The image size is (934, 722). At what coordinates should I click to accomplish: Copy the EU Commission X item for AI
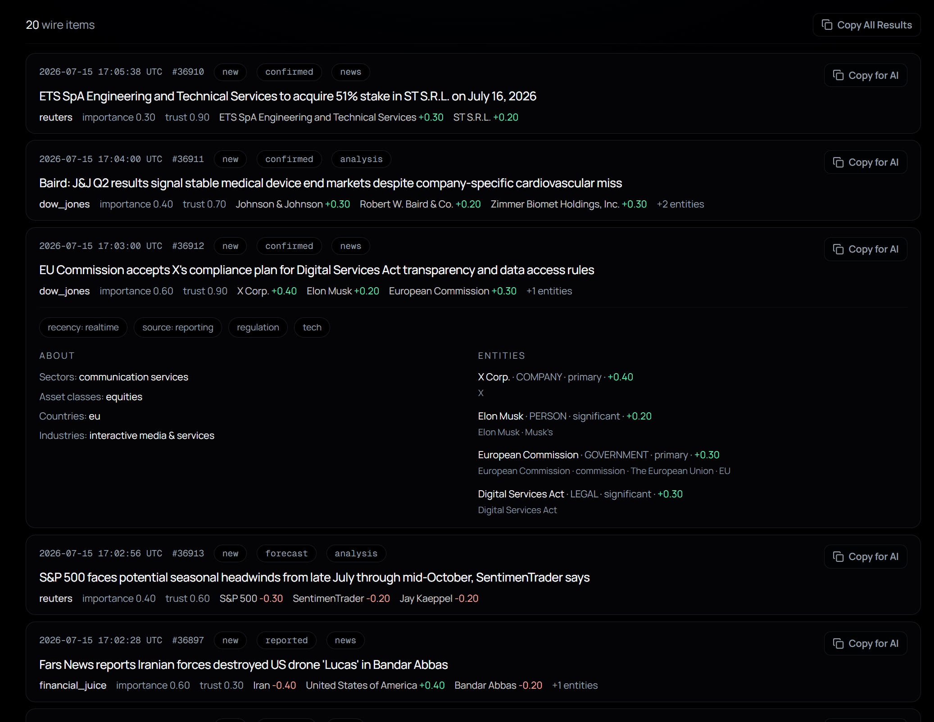point(866,249)
